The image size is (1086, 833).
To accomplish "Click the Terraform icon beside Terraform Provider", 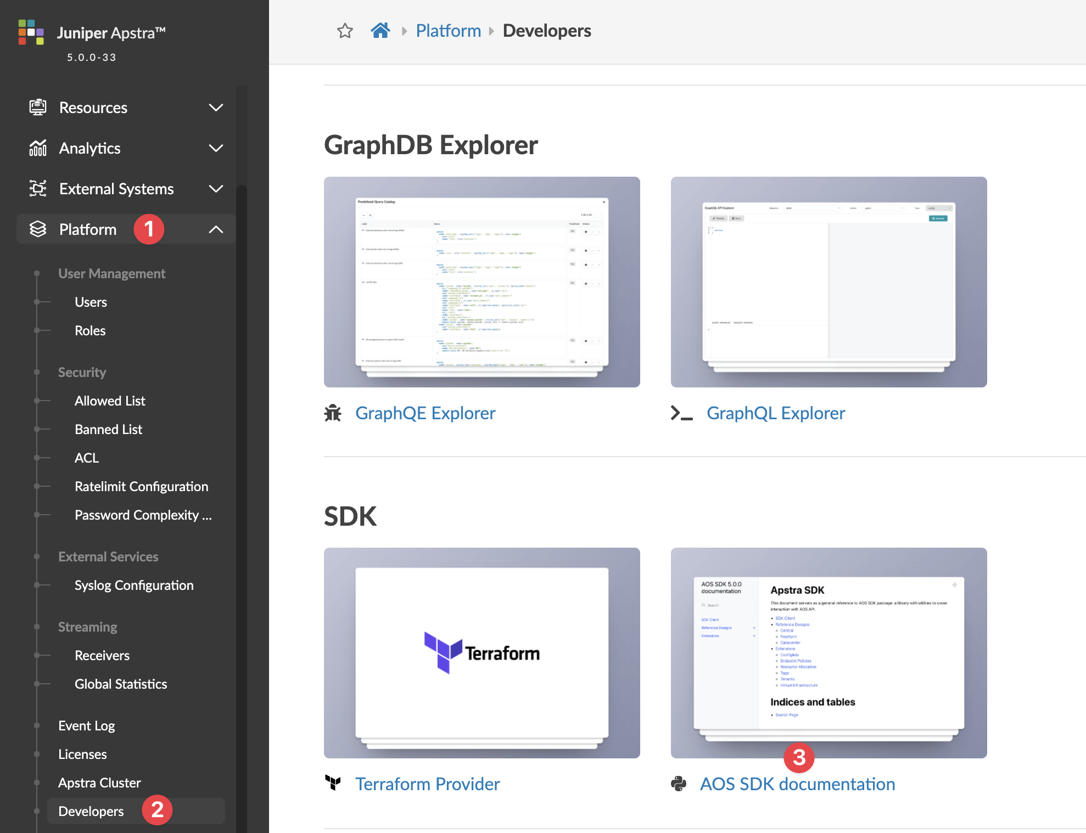I will pyautogui.click(x=333, y=784).
